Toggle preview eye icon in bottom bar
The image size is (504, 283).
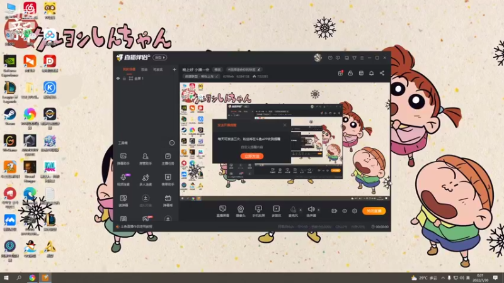pyautogui.click(x=344, y=211)
